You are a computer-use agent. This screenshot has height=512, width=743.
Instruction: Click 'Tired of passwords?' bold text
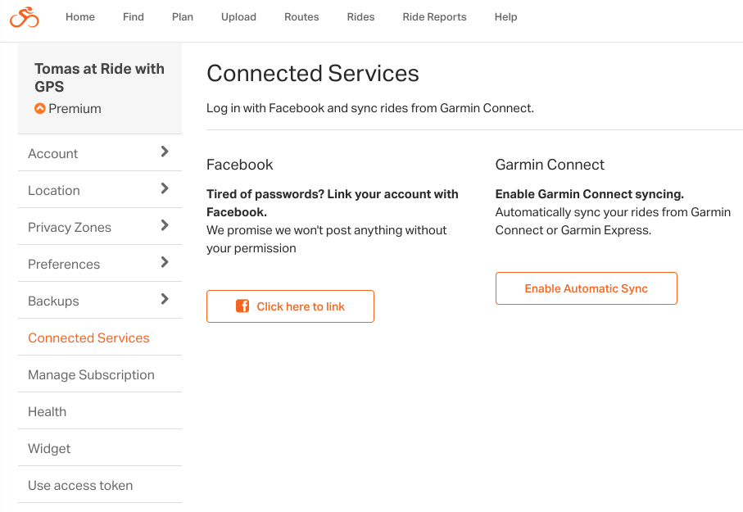tap(332, 203)
